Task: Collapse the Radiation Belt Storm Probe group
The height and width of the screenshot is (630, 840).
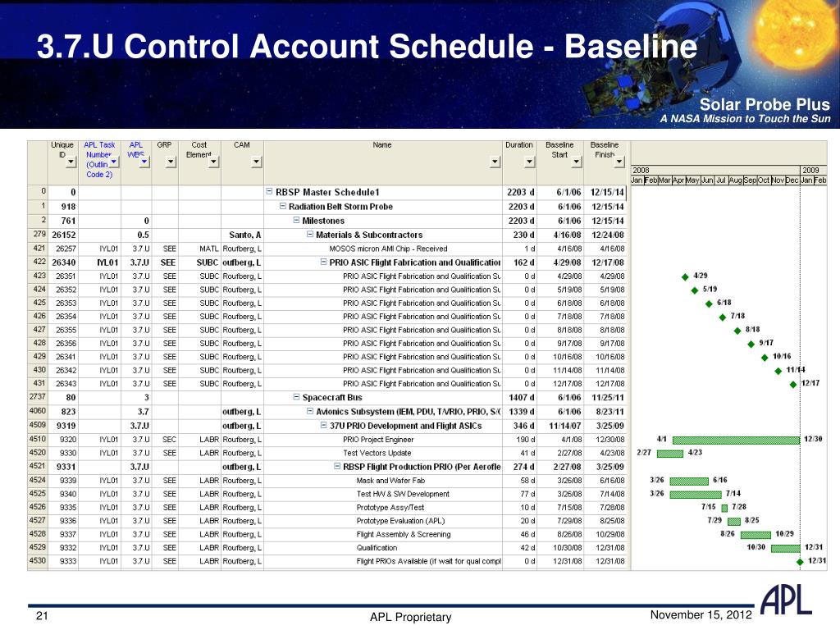Action: [283, 206]
